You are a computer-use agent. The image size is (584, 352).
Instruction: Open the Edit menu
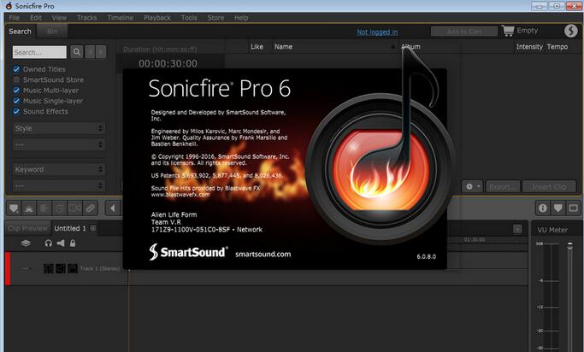[x=36, y=17]
